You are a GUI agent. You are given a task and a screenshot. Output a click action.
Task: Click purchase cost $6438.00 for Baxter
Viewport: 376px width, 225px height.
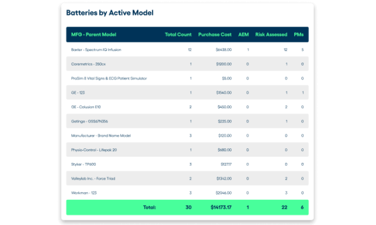[x=223, y=50]
